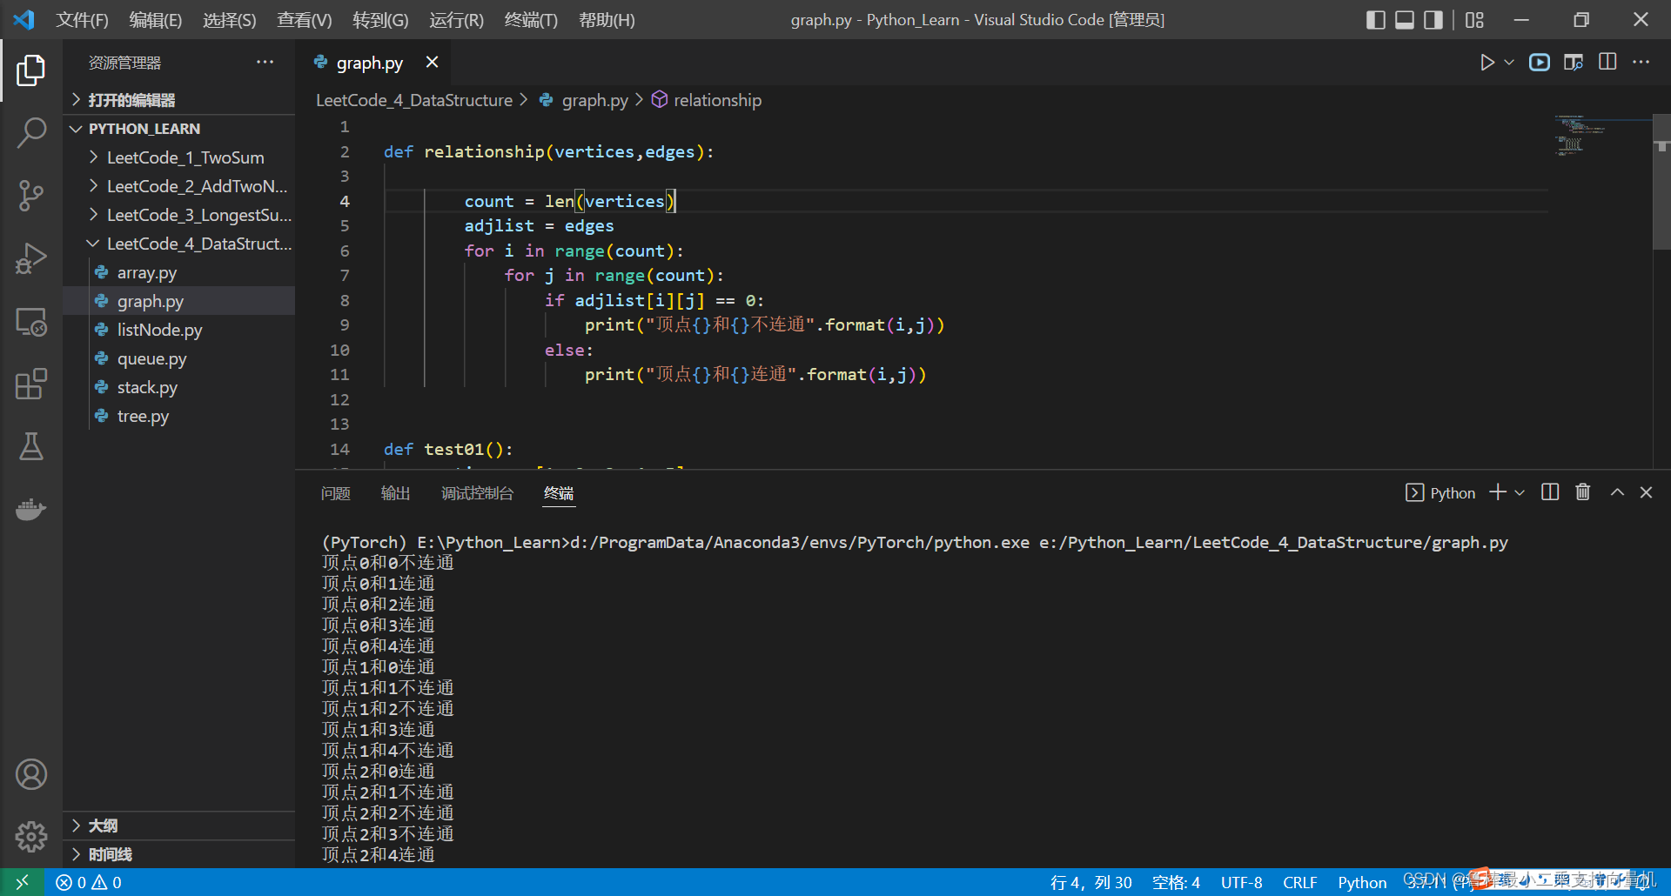
Task: Create new terminal with plus icon
Action: click(1498, 492)
